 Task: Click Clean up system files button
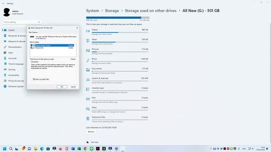(x=41, y=79)
